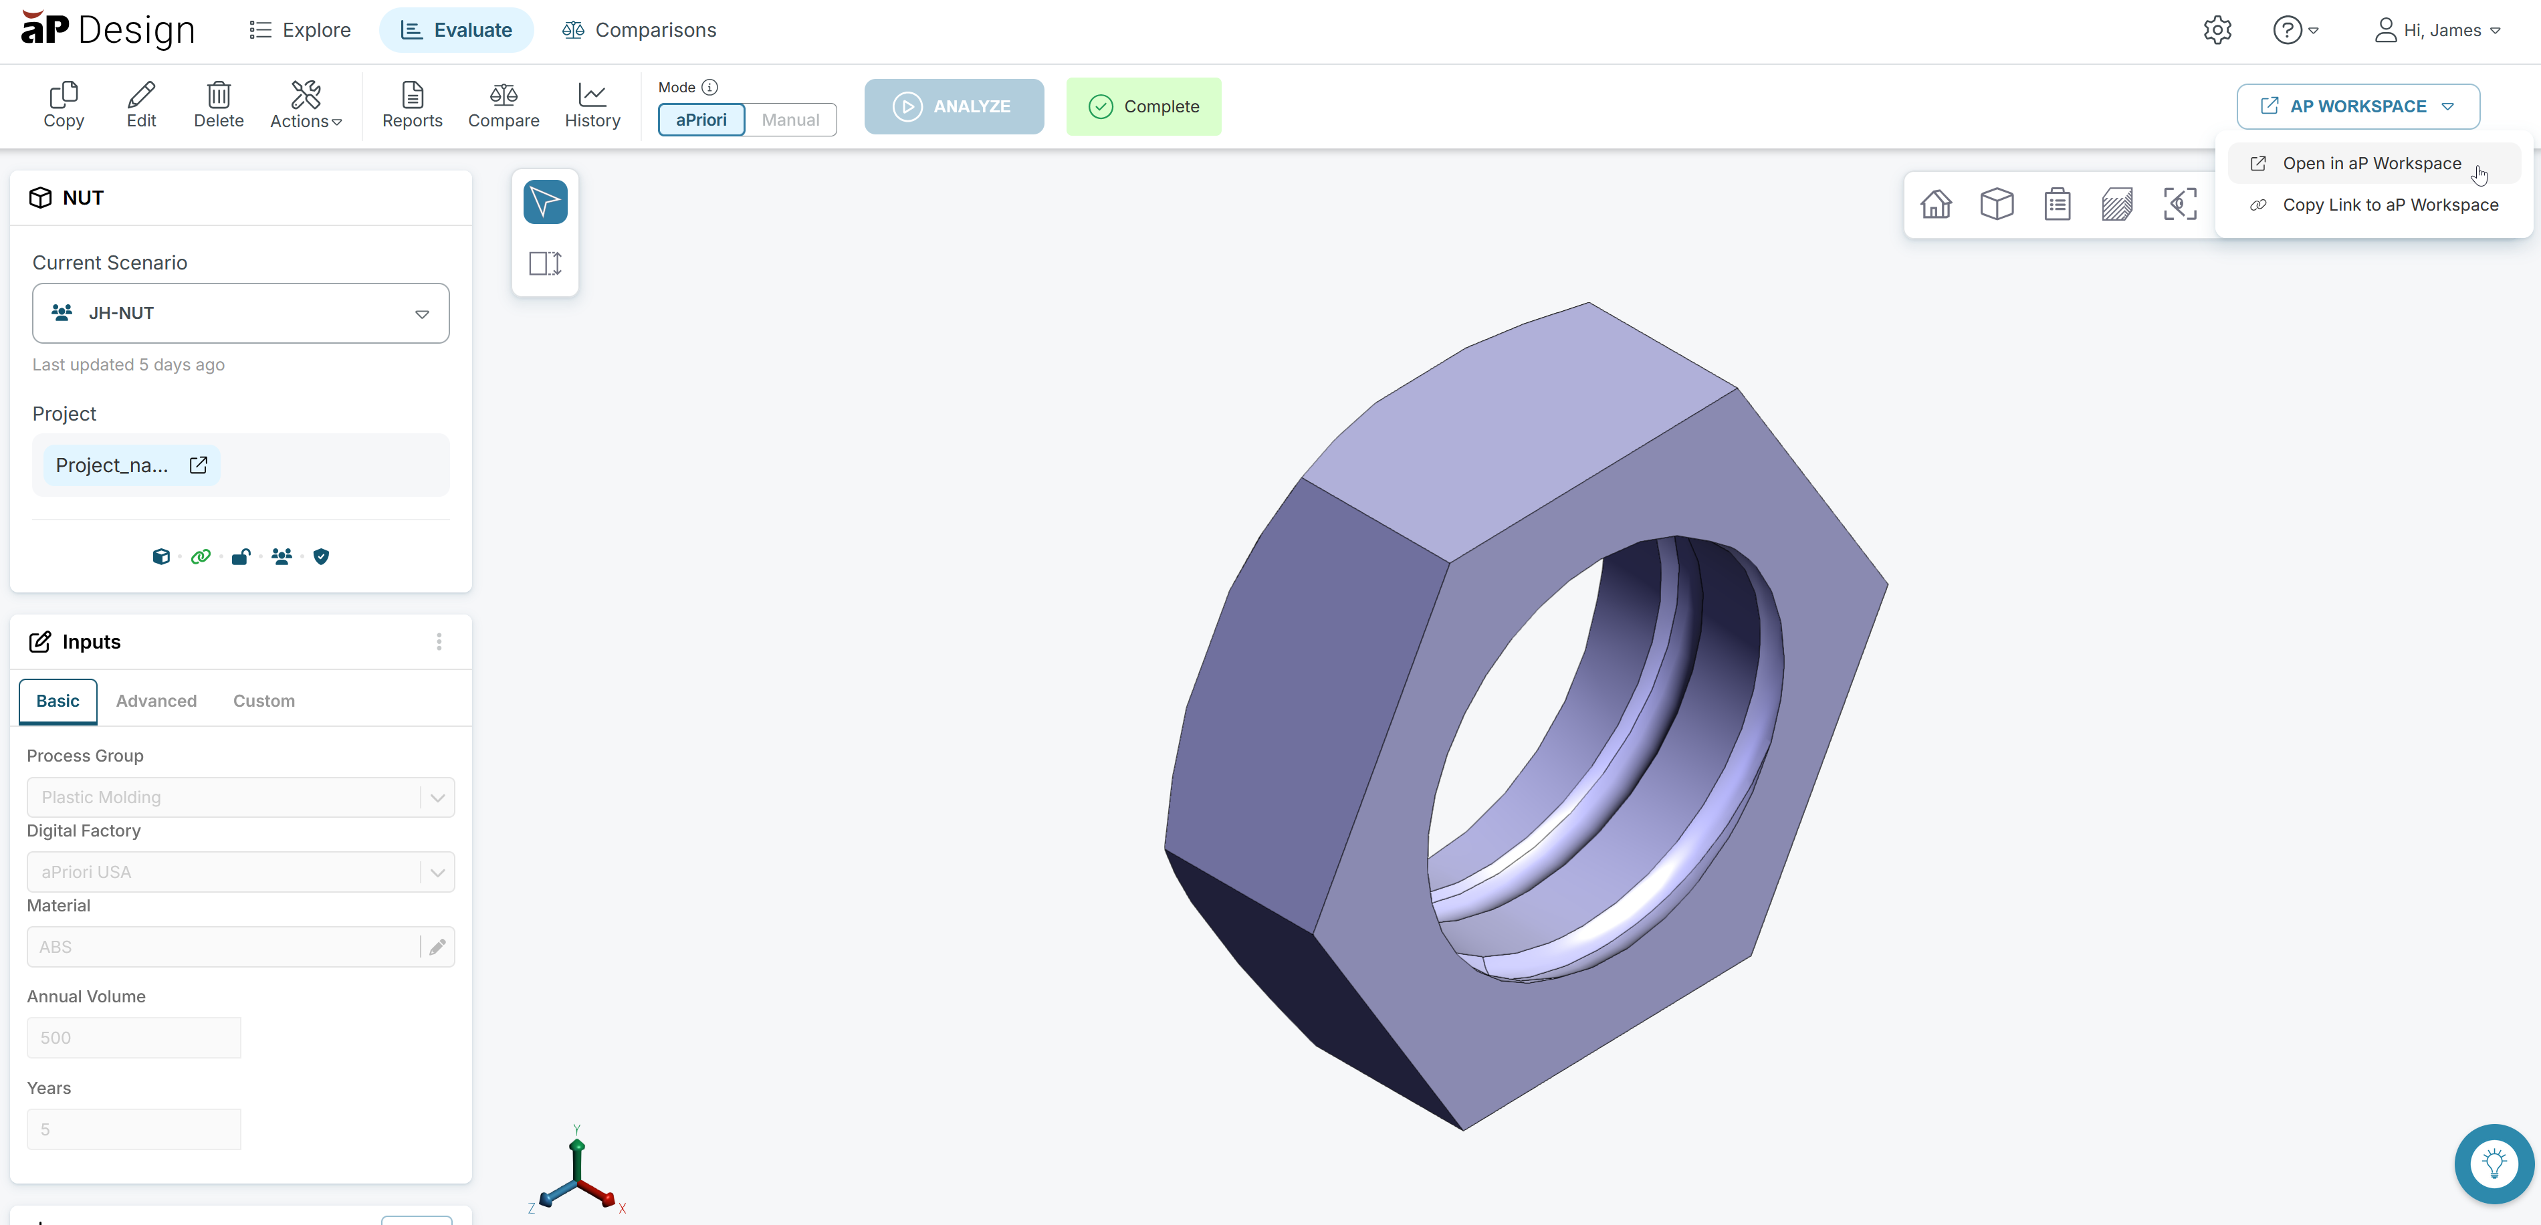The image size is (2541, 1225).
Task: Switch mode to Manual
Action: point(790,119)
